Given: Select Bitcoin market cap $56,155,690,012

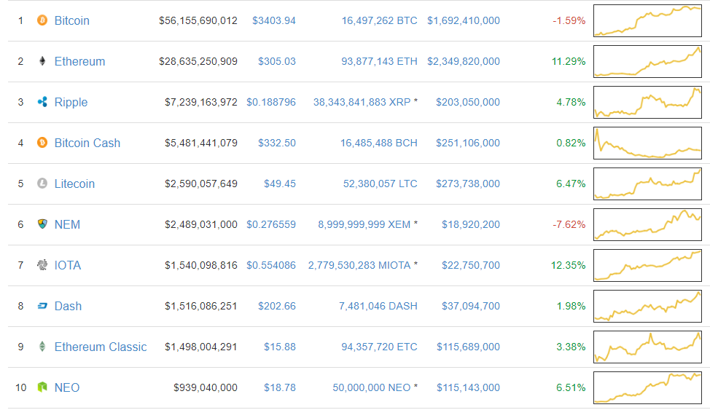Looking at the screenshot, I should pyautogui.click(x=198, y=21).
